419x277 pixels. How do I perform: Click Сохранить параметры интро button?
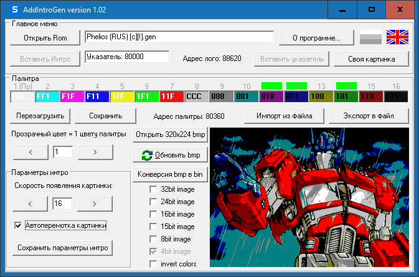coord(62,248)
